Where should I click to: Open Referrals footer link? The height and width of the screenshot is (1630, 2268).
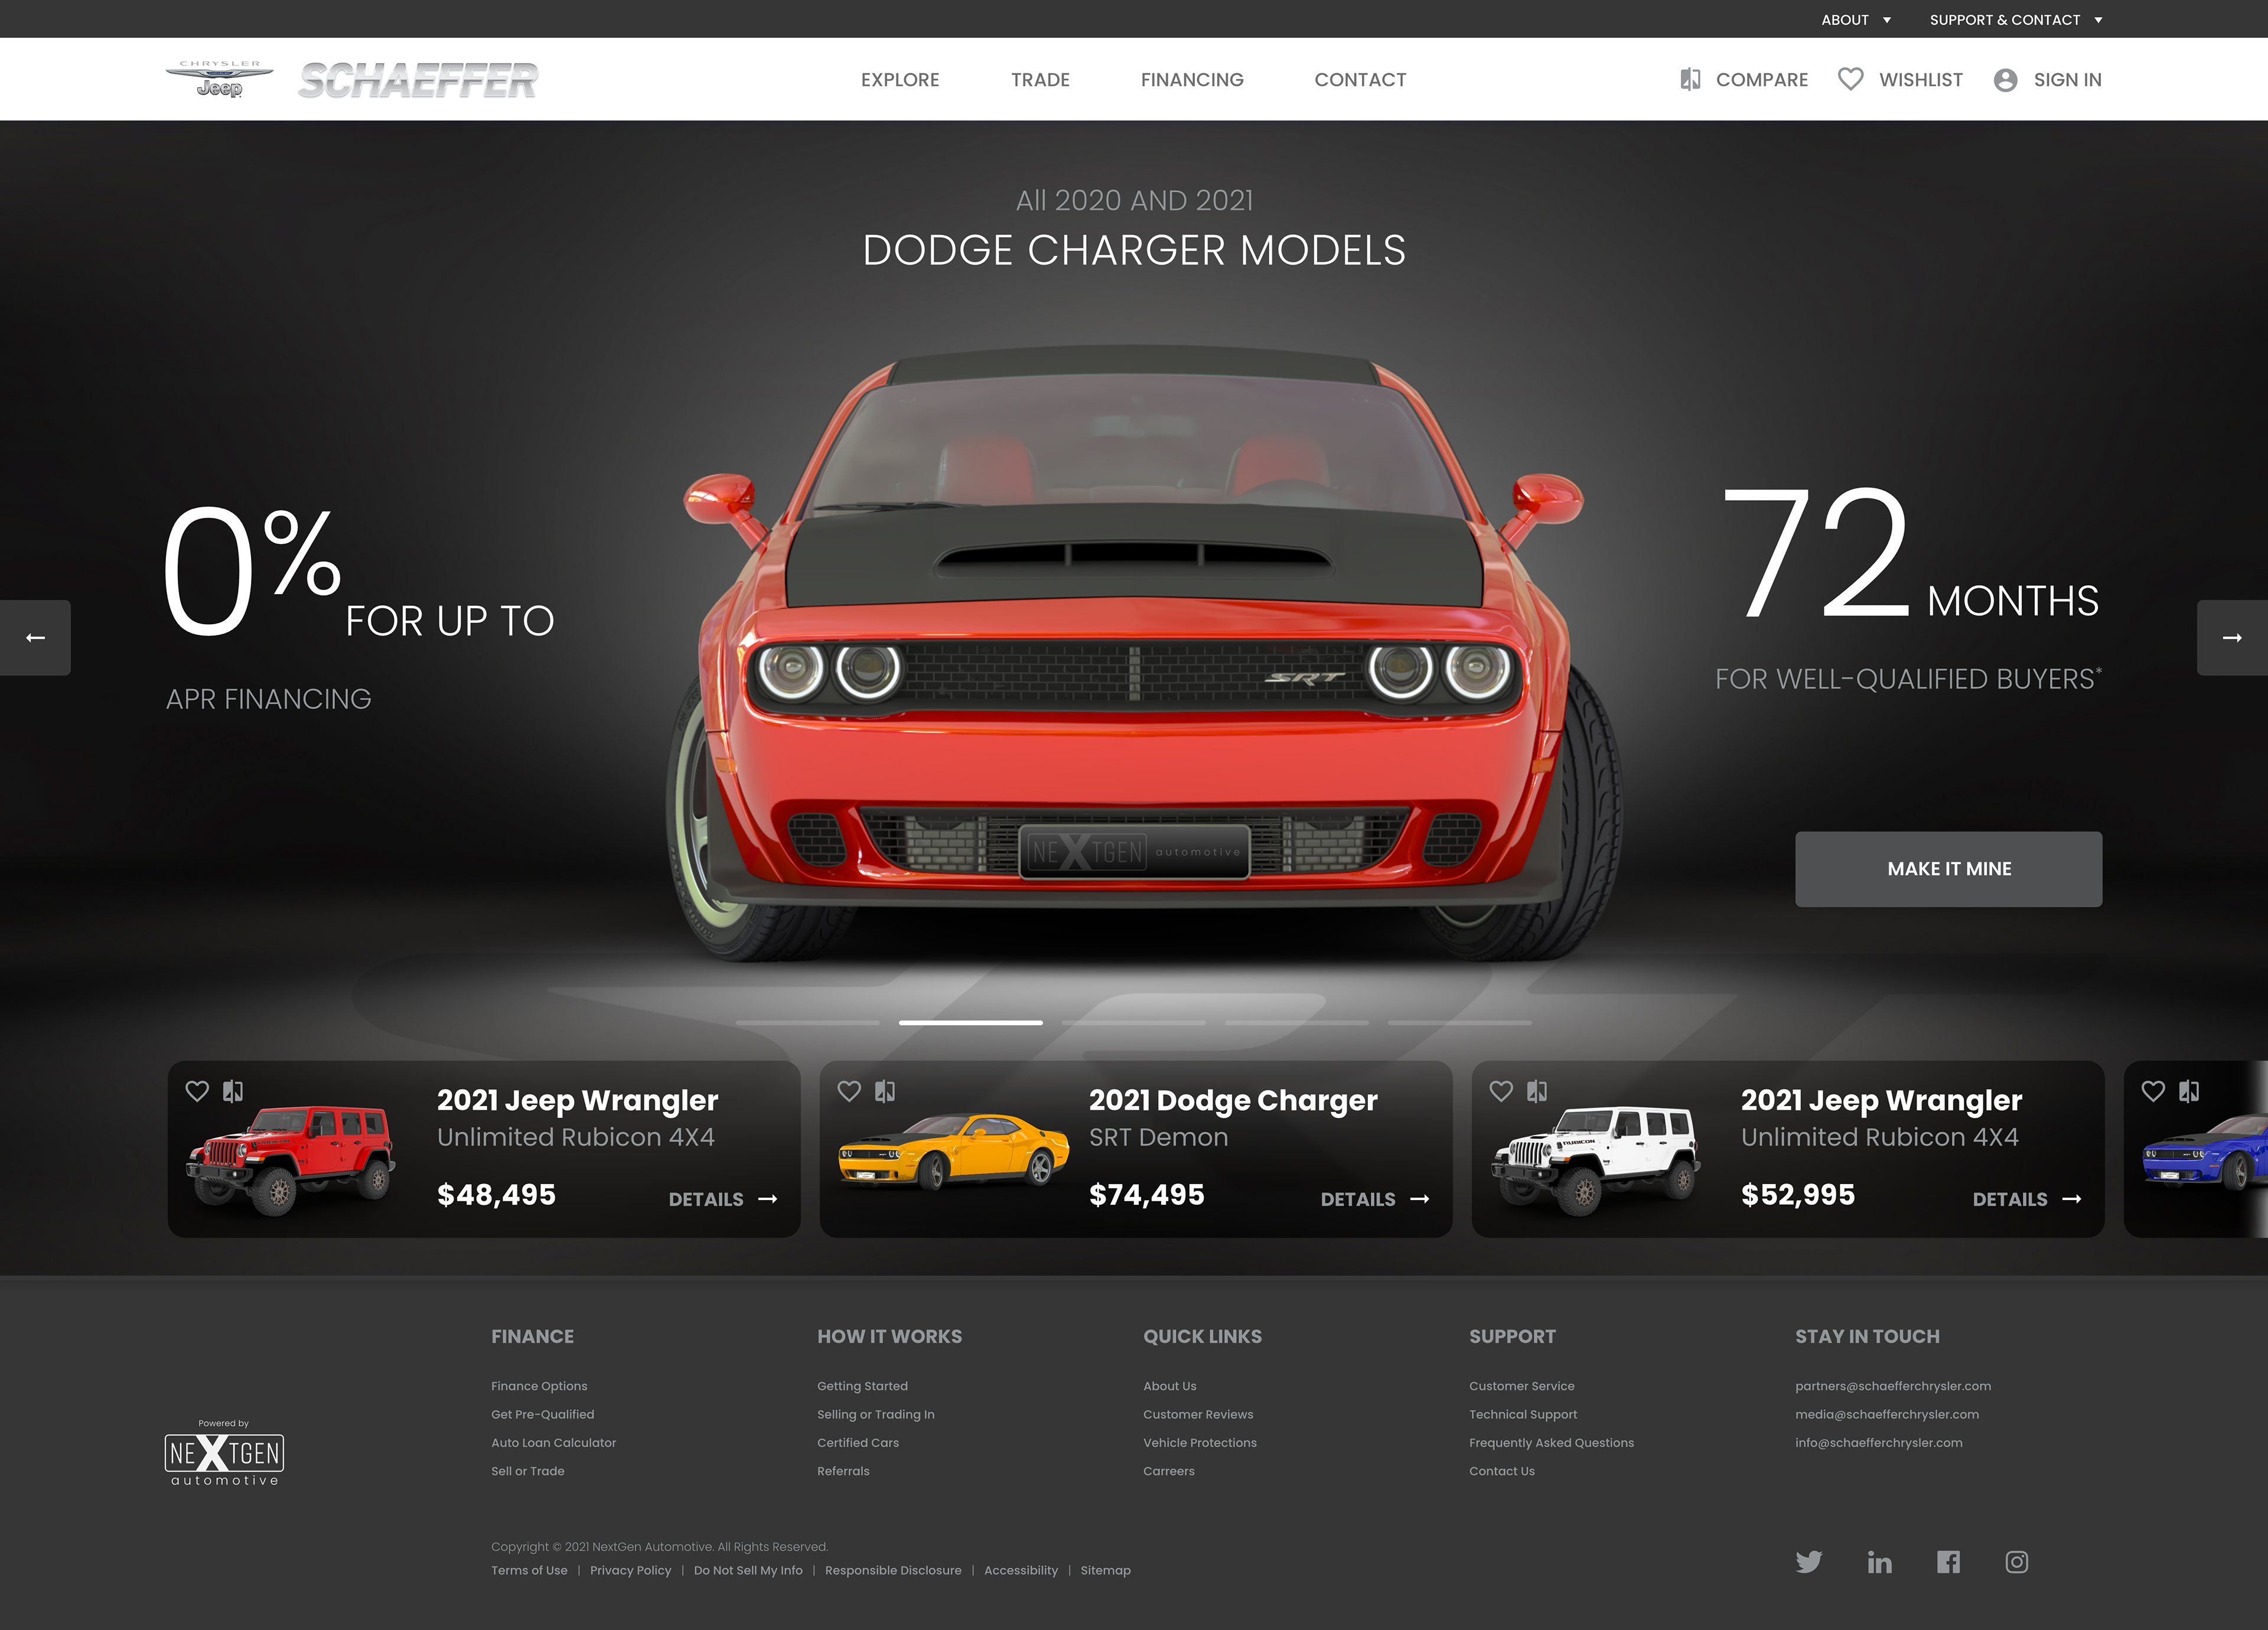pos(843,1471)
